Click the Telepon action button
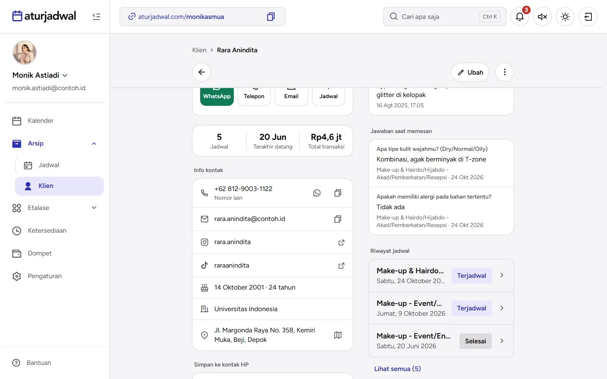 coord(254,96)
